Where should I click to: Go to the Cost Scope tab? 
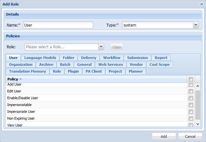coord(159,65)
